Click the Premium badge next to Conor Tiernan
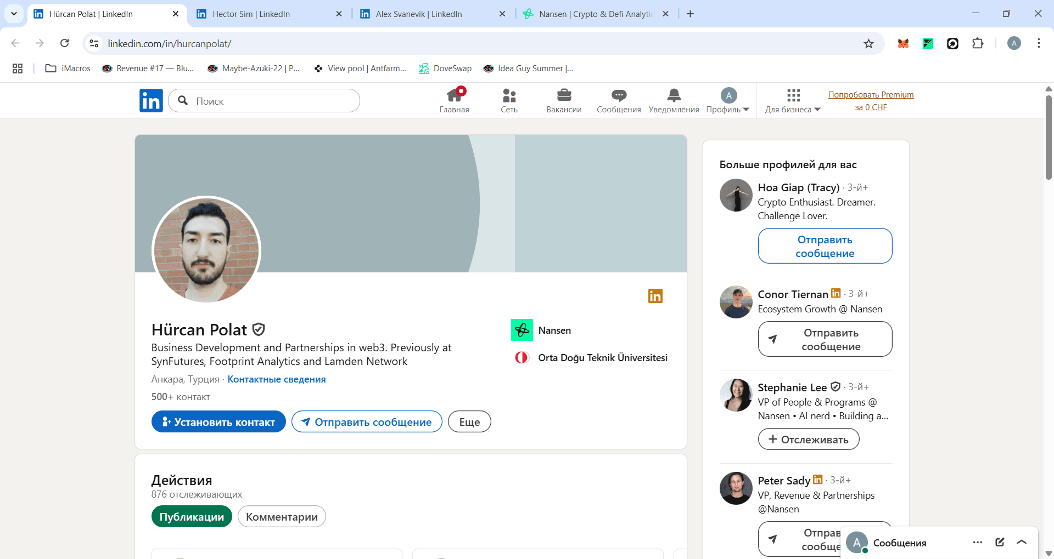The width and height of the screenshot is (1054, 559). pyautogui.click(x=836, y=293)
